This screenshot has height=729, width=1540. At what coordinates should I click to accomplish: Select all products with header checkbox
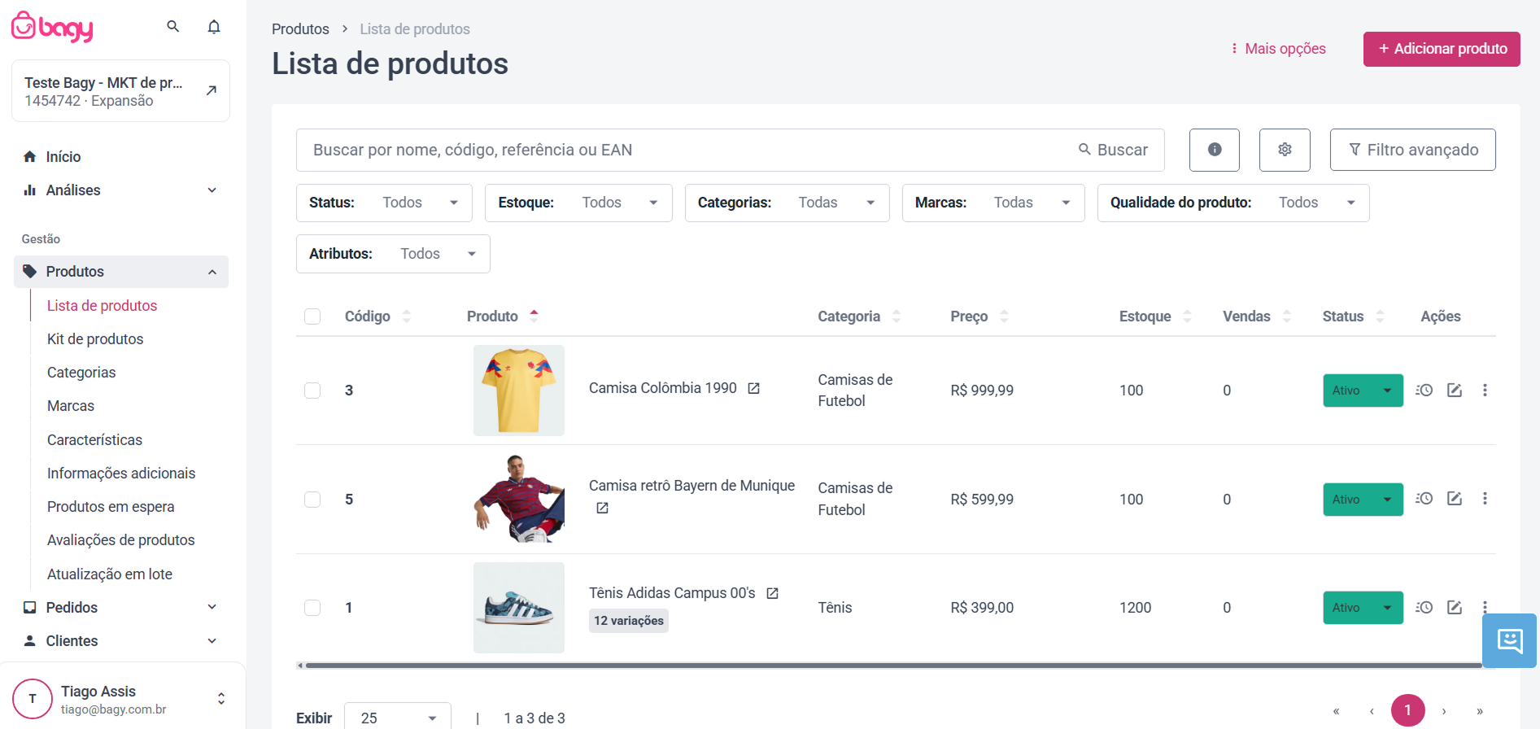[x=312, y=316]
